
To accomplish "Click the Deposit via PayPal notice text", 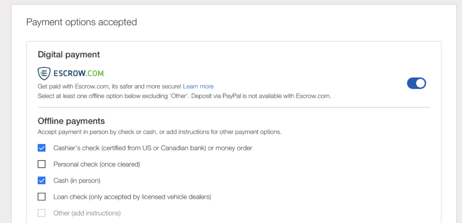I will coord(261,96).
